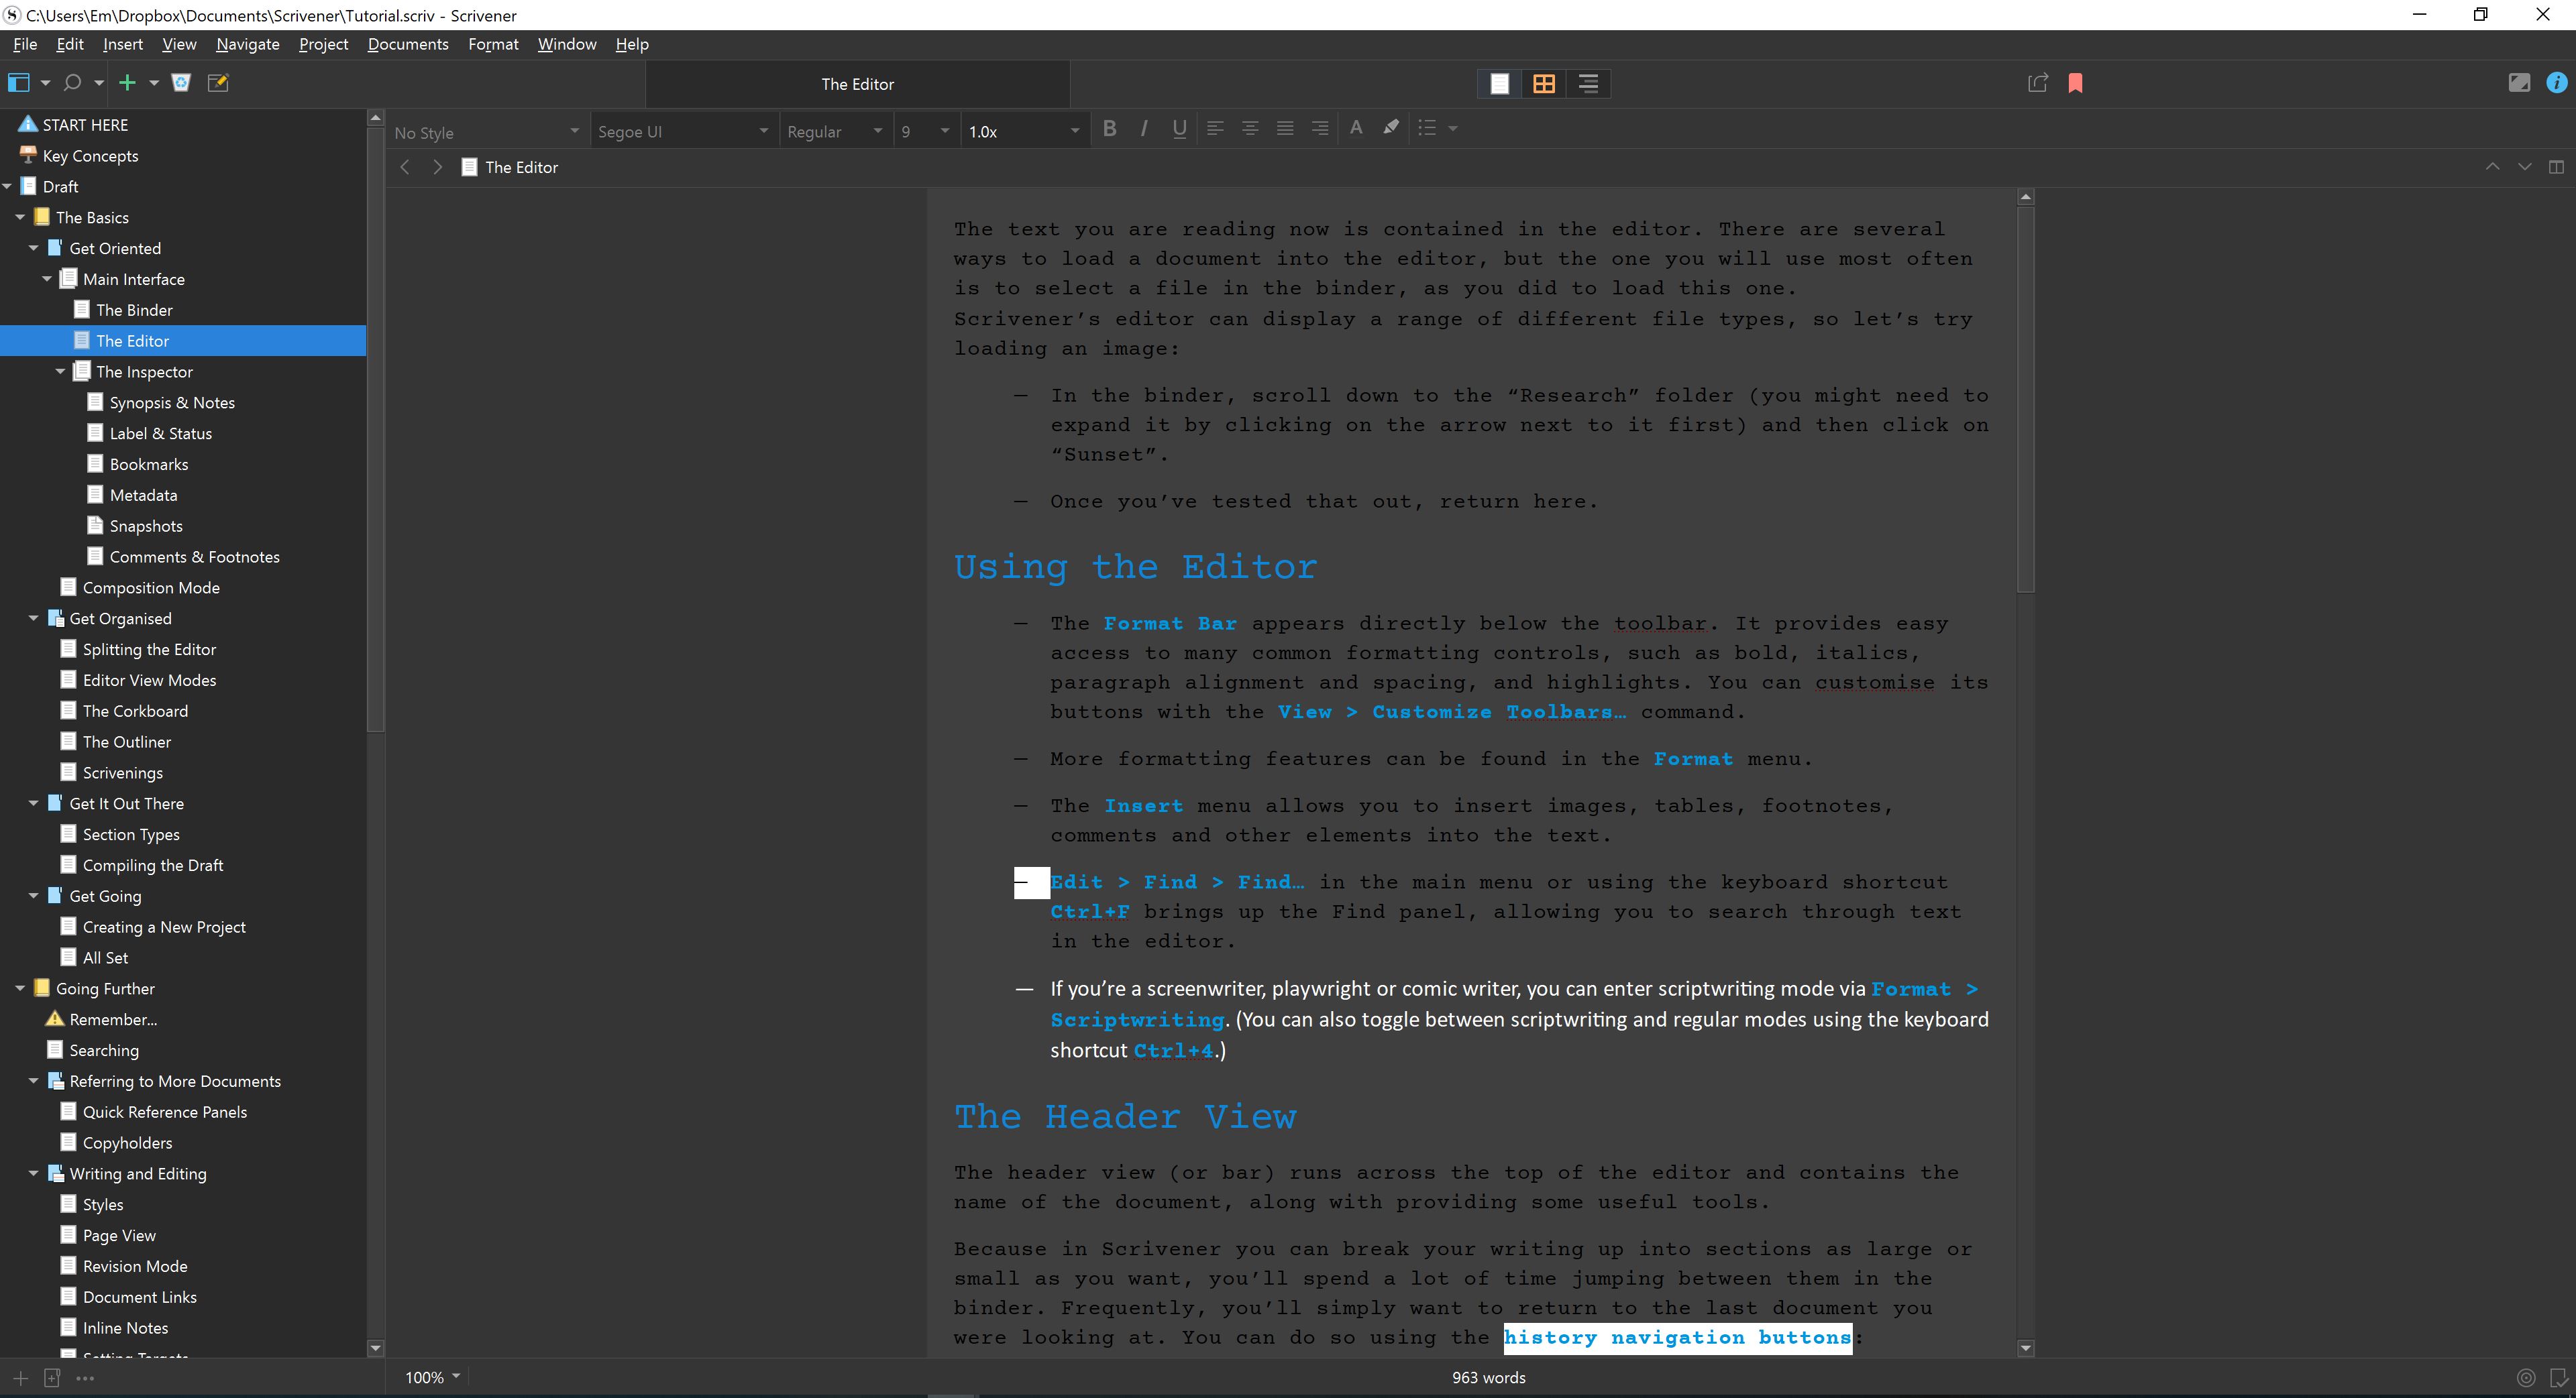Switch to Outliner view mode

[x=1588, y=84]
